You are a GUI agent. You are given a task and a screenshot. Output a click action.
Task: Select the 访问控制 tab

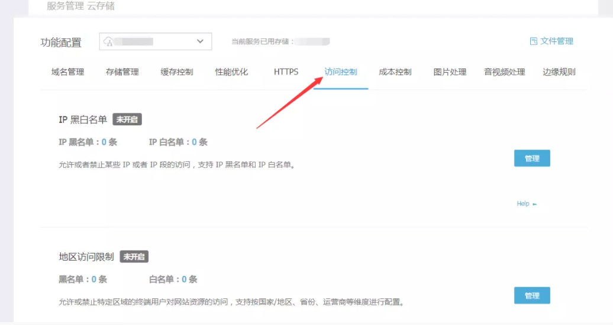click(x=341, y=72)
